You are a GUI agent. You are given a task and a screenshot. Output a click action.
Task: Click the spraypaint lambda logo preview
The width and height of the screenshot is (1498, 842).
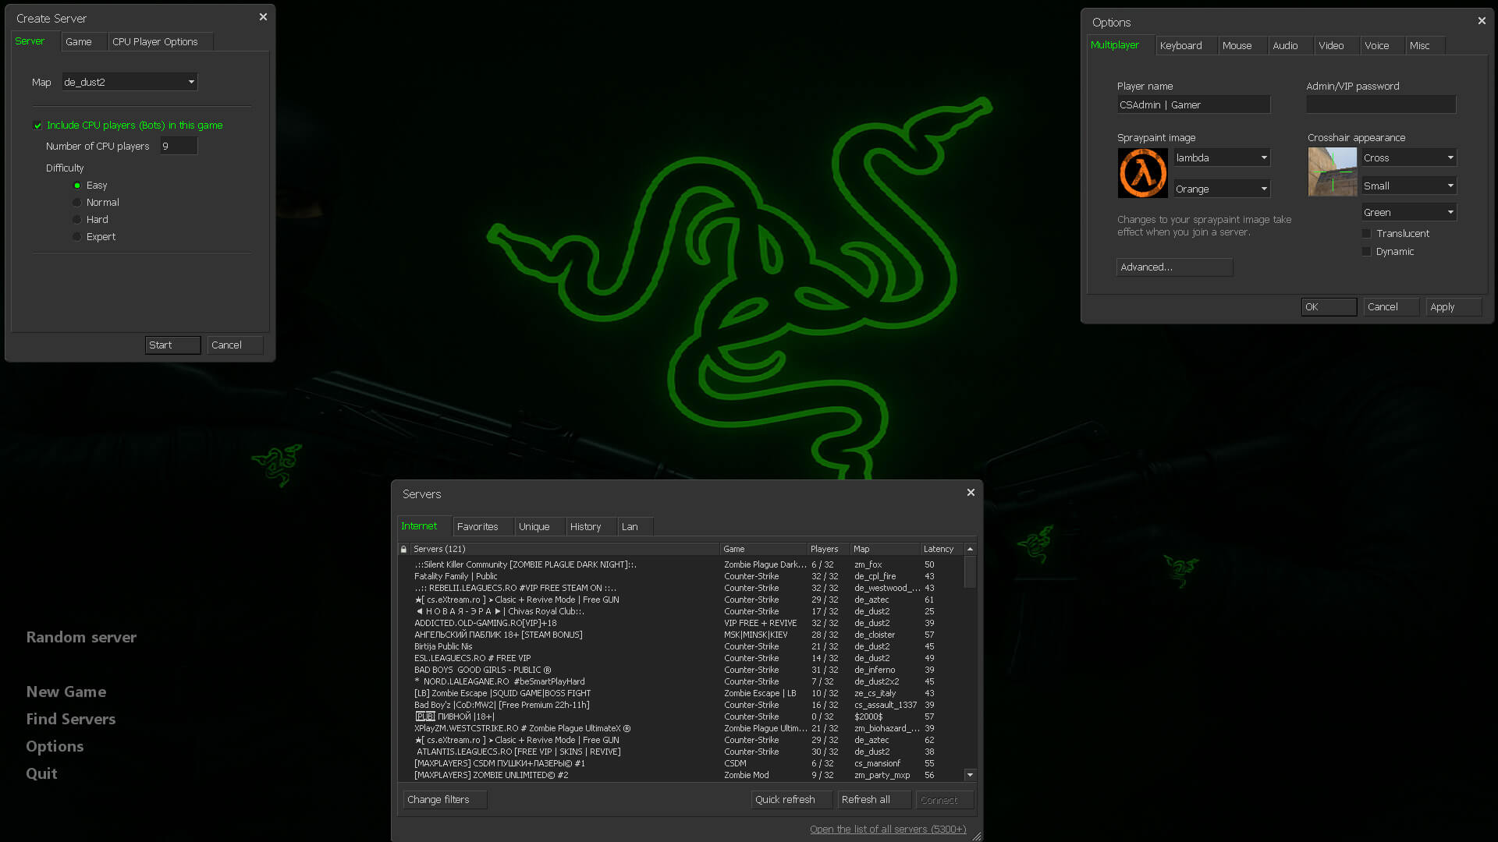(x=1142, y=173)
